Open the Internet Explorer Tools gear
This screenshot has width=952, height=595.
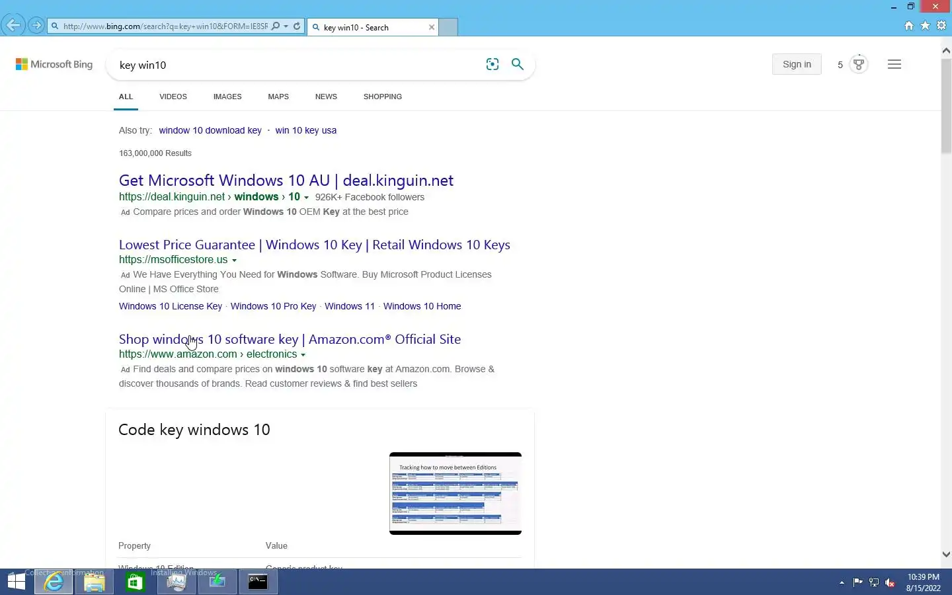click(x=941, y=26)
